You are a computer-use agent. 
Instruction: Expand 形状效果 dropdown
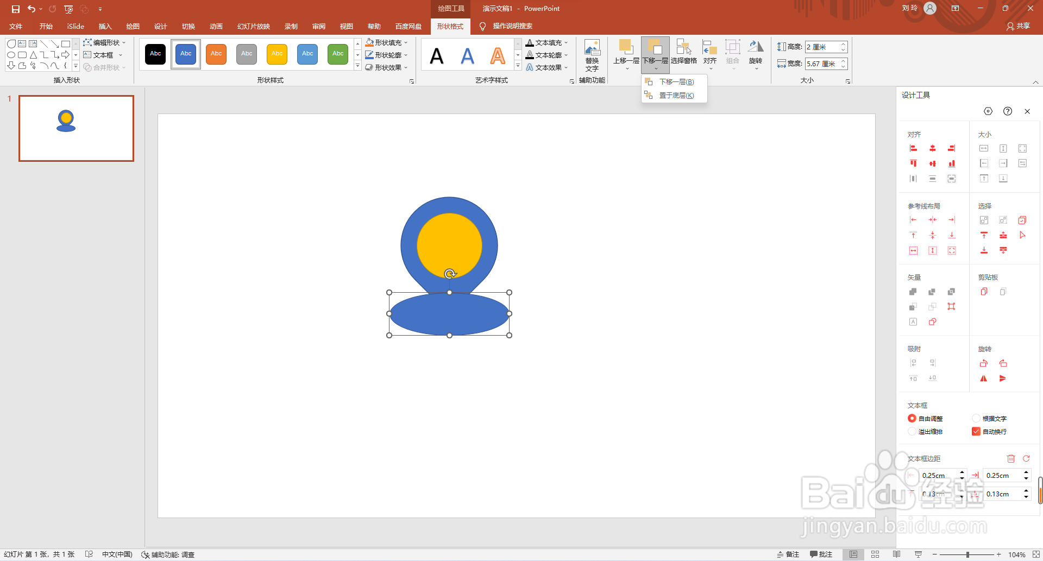tap(406, 67)
